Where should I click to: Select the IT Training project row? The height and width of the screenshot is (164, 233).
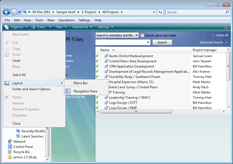[x=117, y=92]
